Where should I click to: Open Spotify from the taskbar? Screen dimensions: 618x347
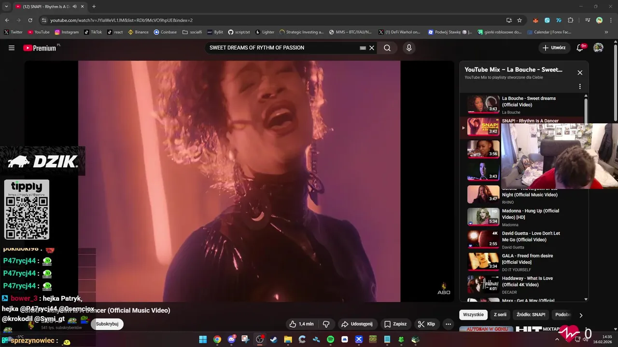point(330,339)
